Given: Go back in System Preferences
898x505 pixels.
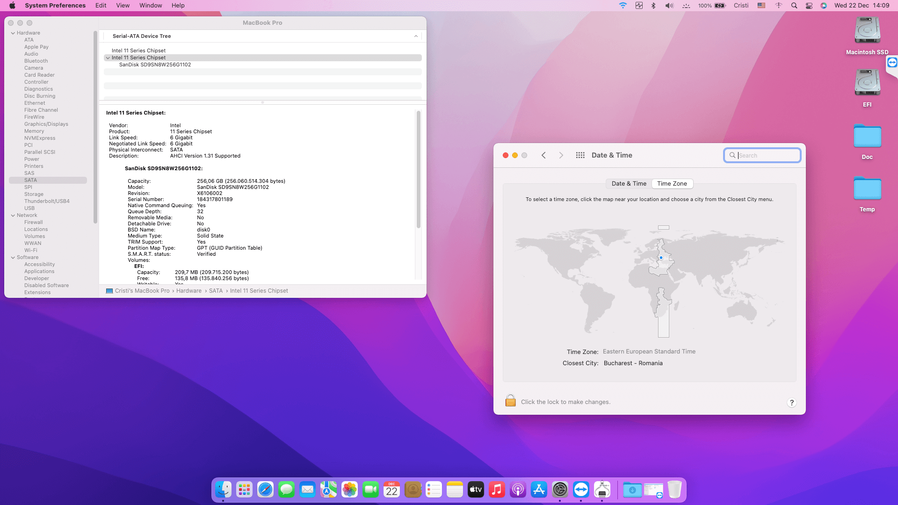Looking at the screenshot, I should click(543, 155).
